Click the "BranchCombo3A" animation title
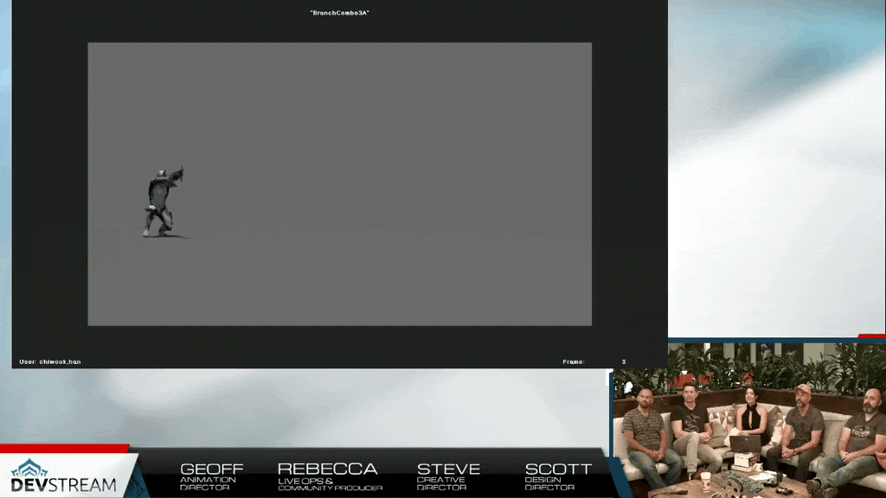 [339, 13]
